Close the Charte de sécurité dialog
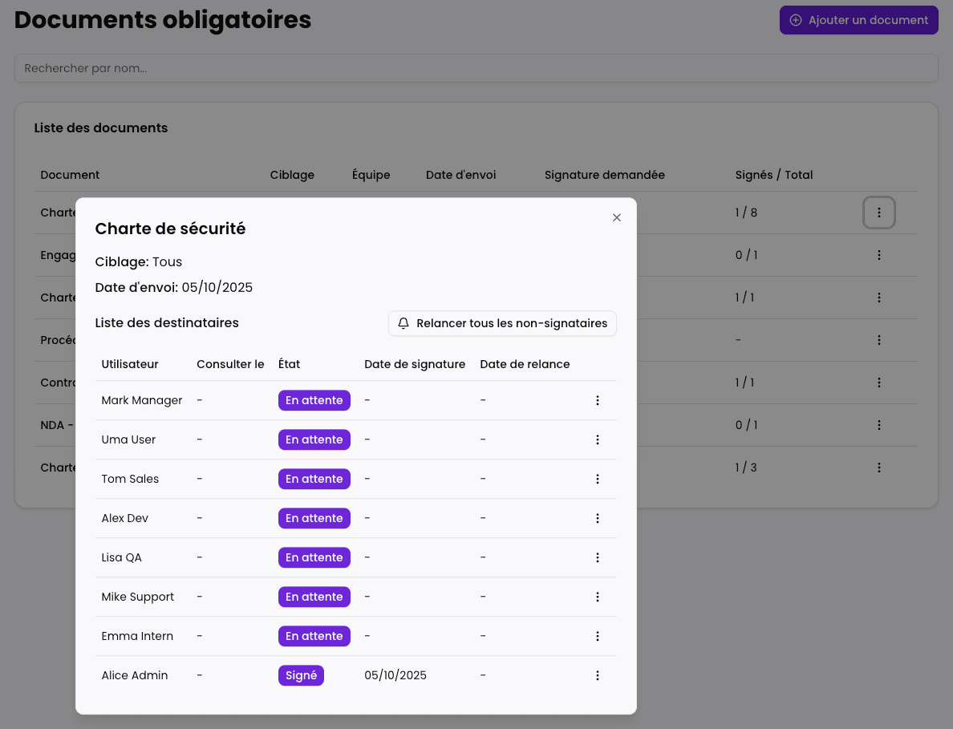The image size is (953, 729). [617, 217]
